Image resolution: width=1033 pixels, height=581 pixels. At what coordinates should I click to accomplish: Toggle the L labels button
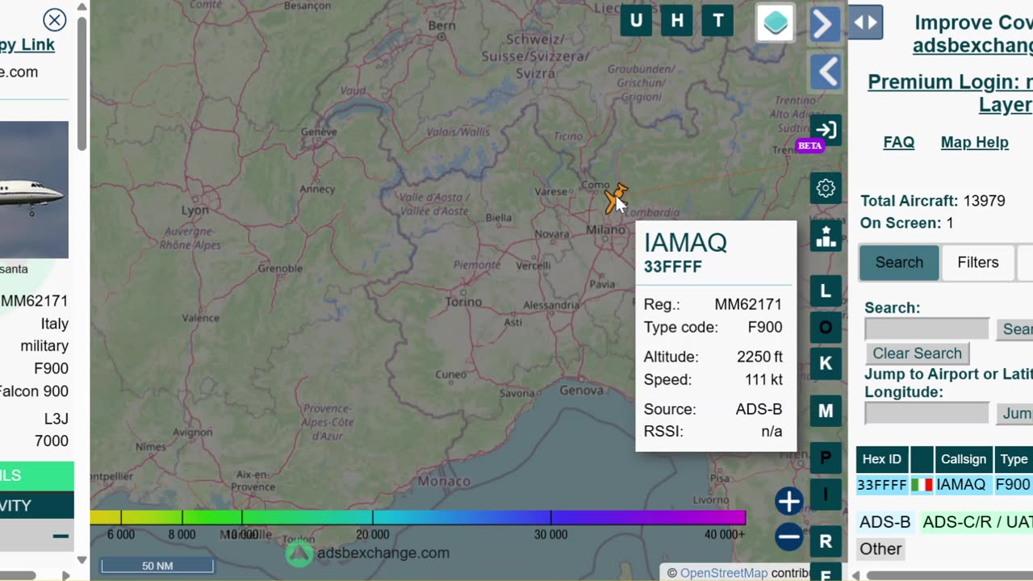[x=826, y=291]
